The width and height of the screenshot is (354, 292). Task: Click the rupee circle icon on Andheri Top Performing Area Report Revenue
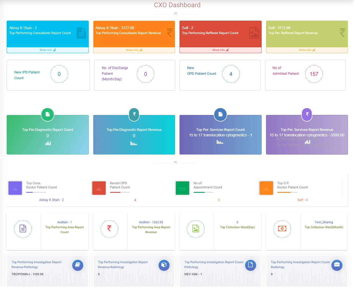109,229
